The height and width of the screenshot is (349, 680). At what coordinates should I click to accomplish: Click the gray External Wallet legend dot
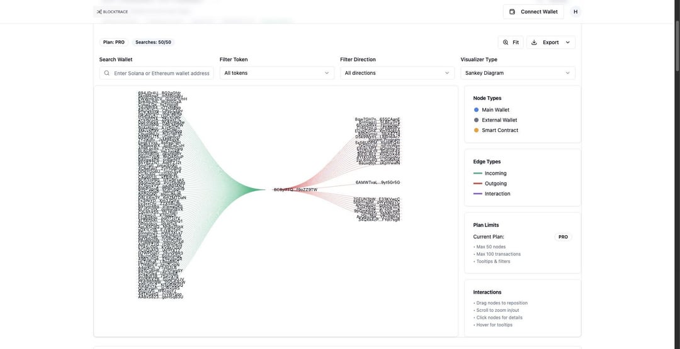click(476, 120)
